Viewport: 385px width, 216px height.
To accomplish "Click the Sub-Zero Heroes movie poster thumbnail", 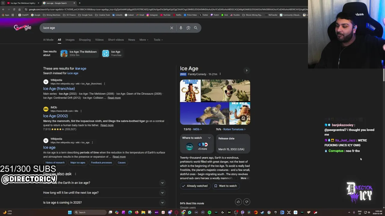I will 190,91.
